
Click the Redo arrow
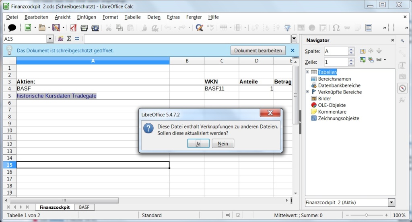click(x=181, y=27)
